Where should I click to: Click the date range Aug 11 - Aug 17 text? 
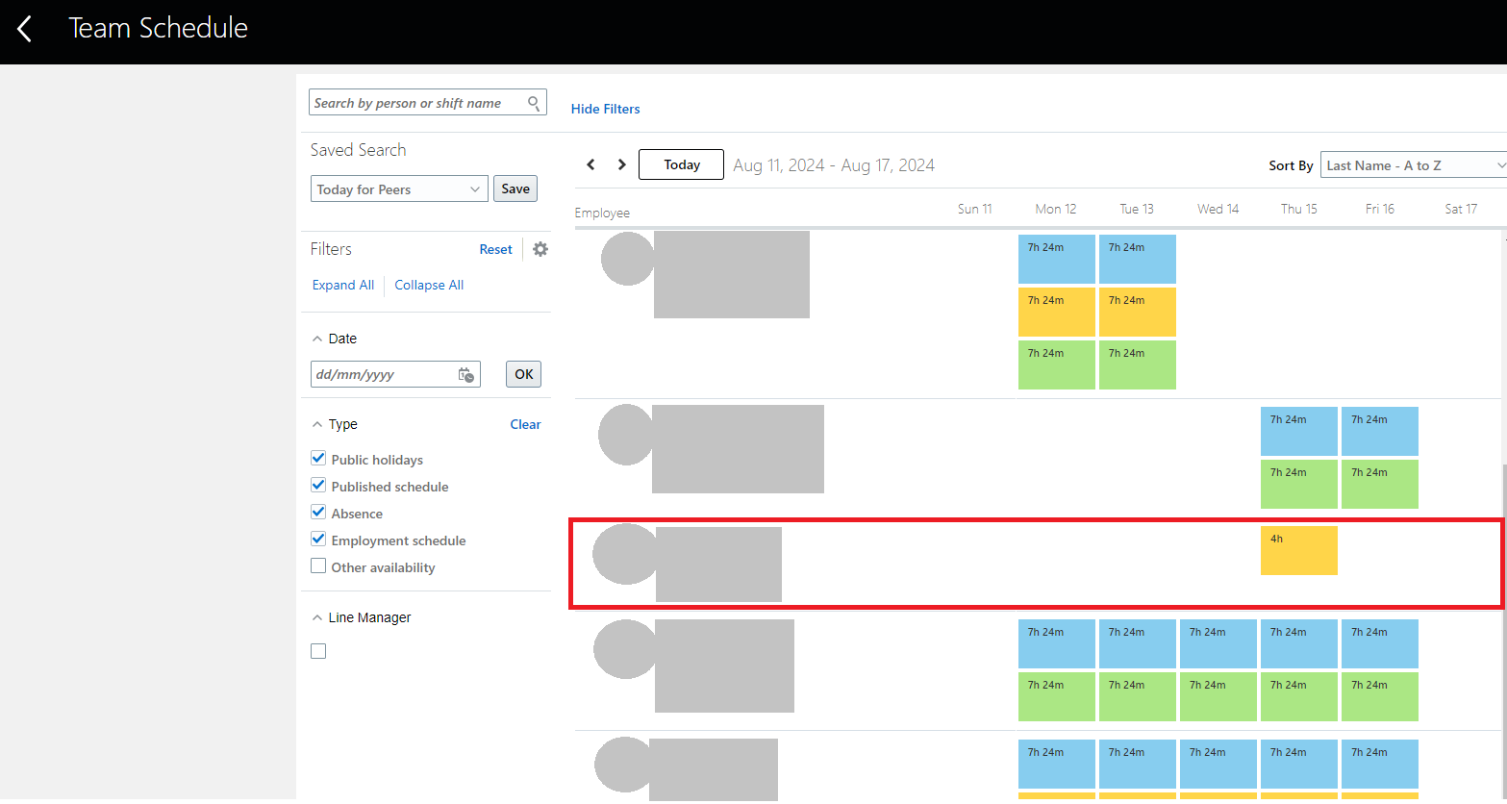coord(834,165)
